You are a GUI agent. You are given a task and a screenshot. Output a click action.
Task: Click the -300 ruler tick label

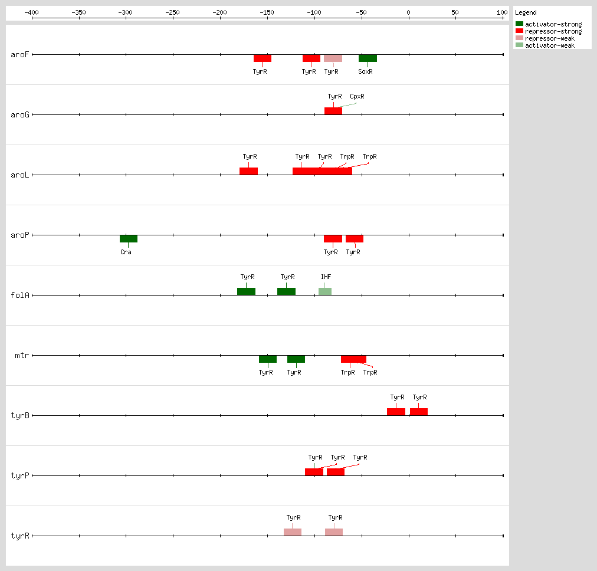tap(125, 12)
